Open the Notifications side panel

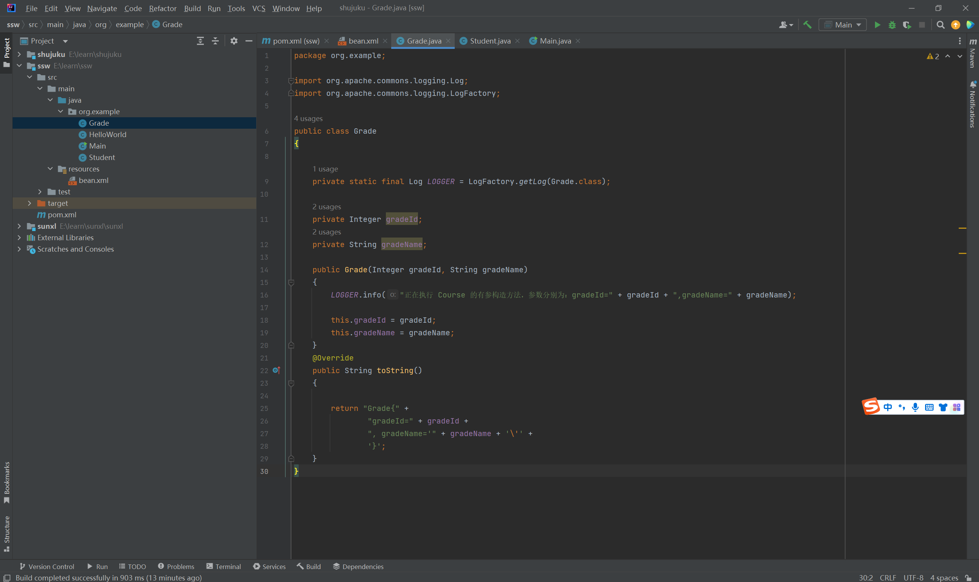[x=972, y=104]
